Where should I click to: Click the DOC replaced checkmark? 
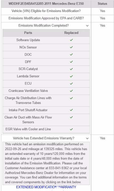point(71,54)
